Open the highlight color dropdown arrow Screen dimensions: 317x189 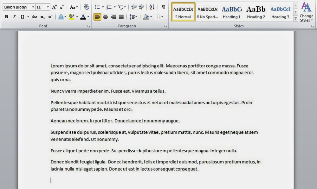tap(77, 17)
